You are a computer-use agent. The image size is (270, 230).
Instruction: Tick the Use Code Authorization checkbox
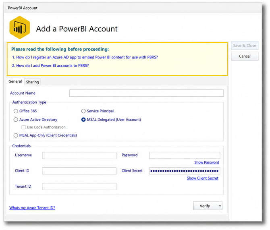tap(24, 127)
